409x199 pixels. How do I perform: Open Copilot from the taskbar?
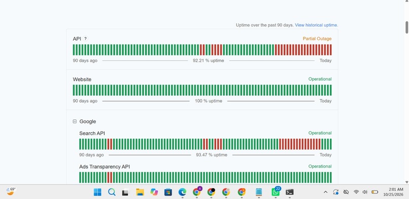click(154, 192)
